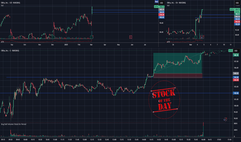Image resolution: width=241 pixels, height=142 pixels.
Task: Select the ATR indicator label on the 1h chart
Action: coord(168,42)
